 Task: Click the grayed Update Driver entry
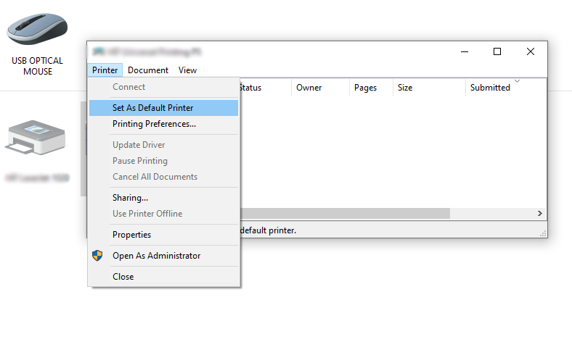(163, 145)
